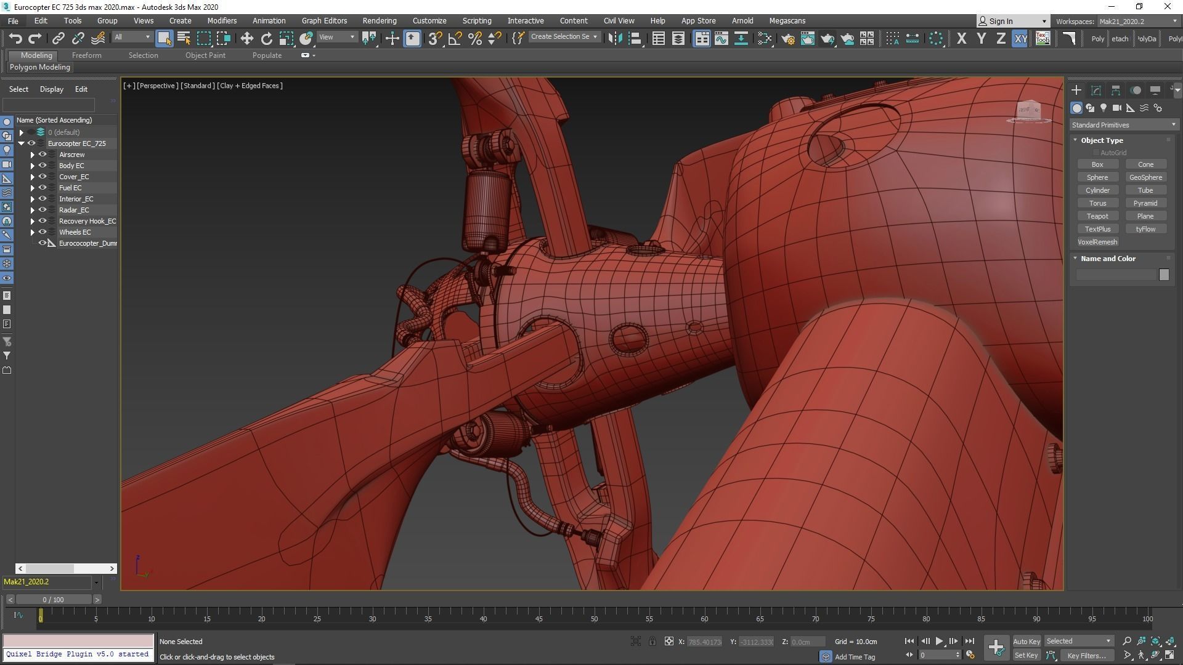The height and width of the screenshot is (665, 1183).
Task: Click the Undo arrow icon
Action: coord(15,39)
